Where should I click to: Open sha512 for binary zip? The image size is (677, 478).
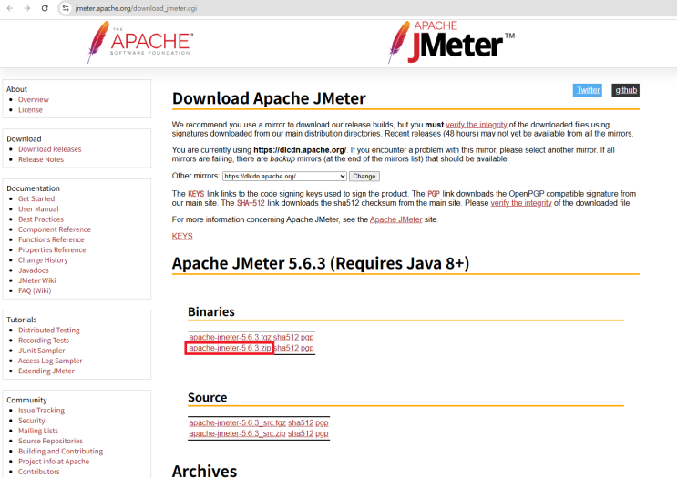point(286,348)
